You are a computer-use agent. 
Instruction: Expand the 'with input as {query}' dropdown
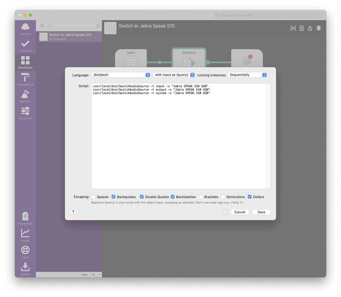(174, 75)
